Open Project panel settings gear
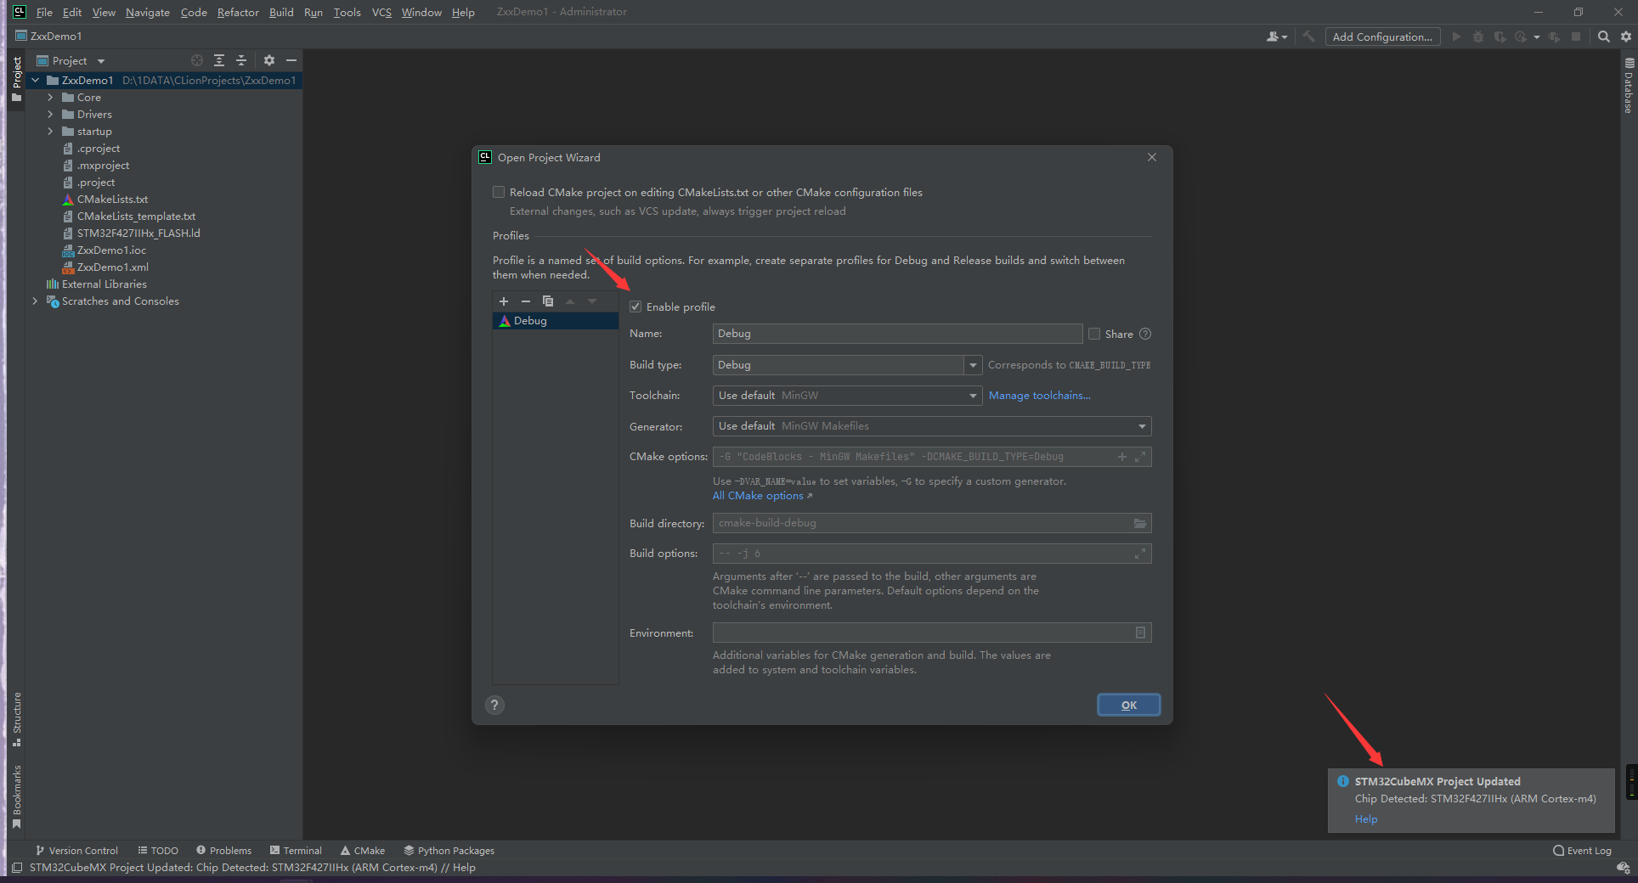Image resolution: width=1638 pixels, height=883 pixels. point(269,60)
